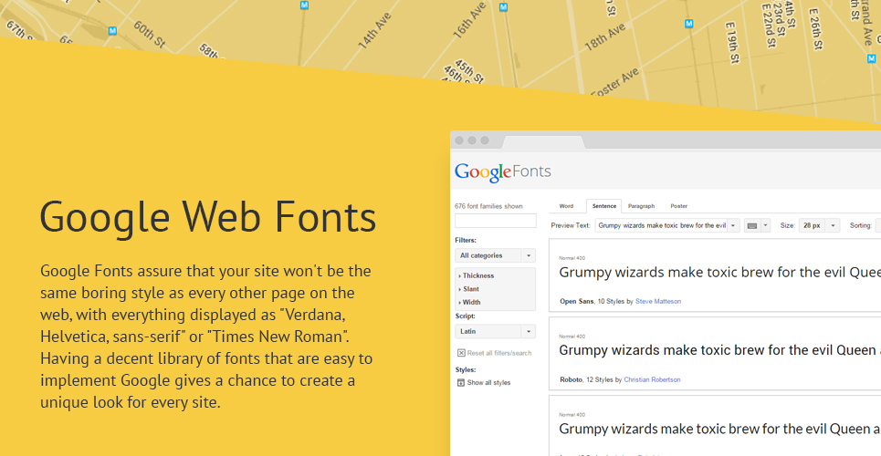Click the Script: label
This screenshot has width=881, height=456.
point(466,316)
